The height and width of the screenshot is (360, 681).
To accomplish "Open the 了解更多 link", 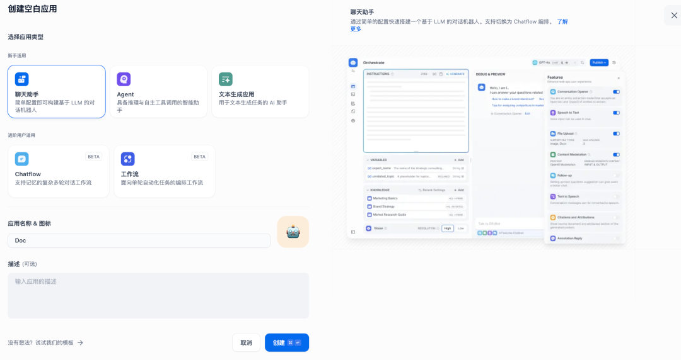I will tap(562, 21).
